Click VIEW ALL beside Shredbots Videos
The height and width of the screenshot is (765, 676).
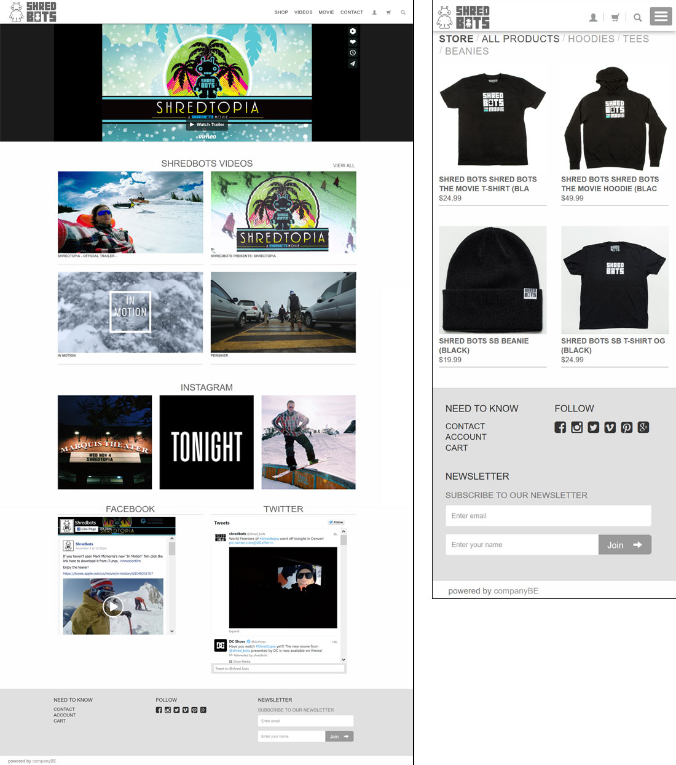(x=344, y=165)
